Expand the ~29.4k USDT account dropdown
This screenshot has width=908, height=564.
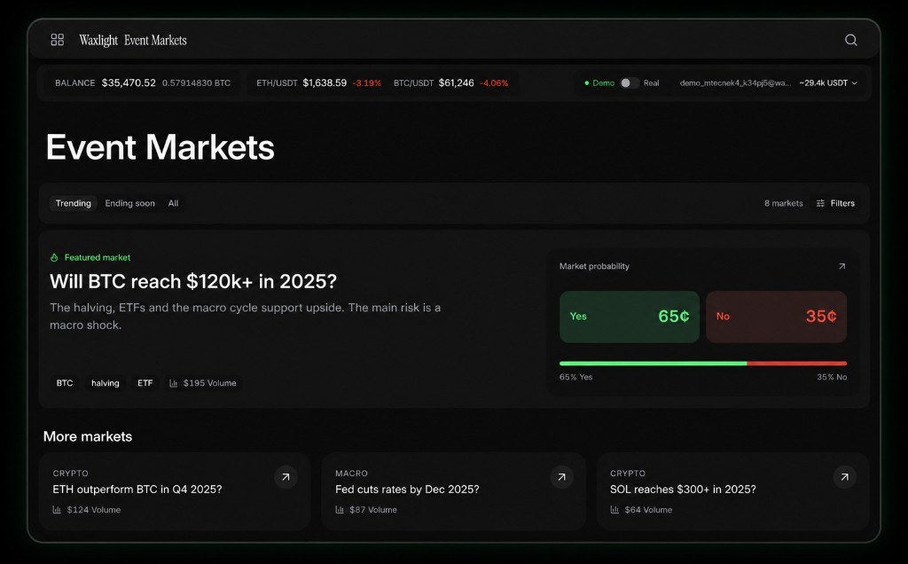pyautogui.click(x=828, y=82)
